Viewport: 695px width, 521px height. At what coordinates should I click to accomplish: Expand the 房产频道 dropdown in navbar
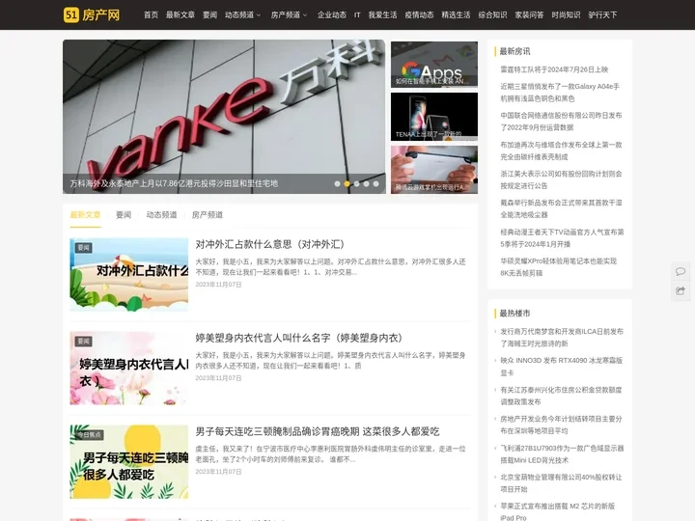[x=289, y=15]
